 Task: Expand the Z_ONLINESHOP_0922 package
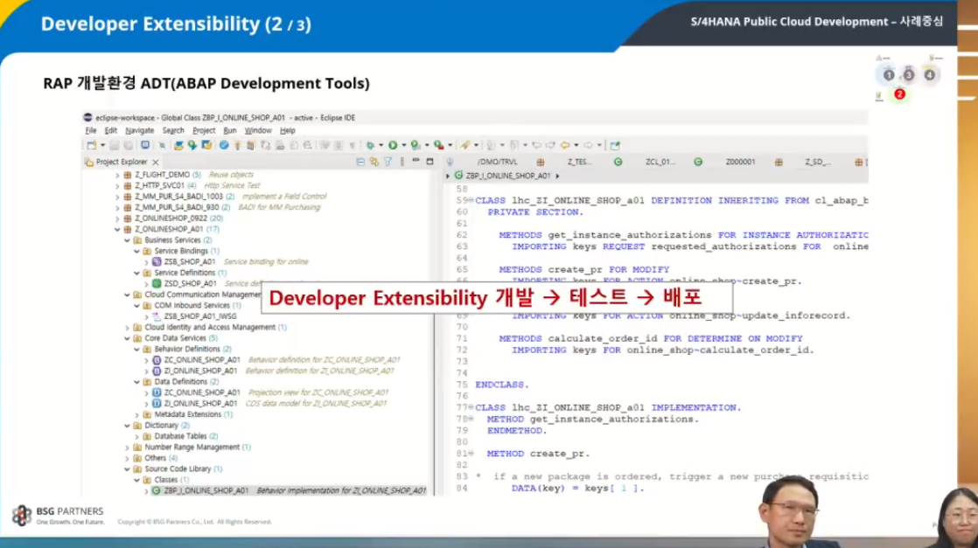point(117,219)
